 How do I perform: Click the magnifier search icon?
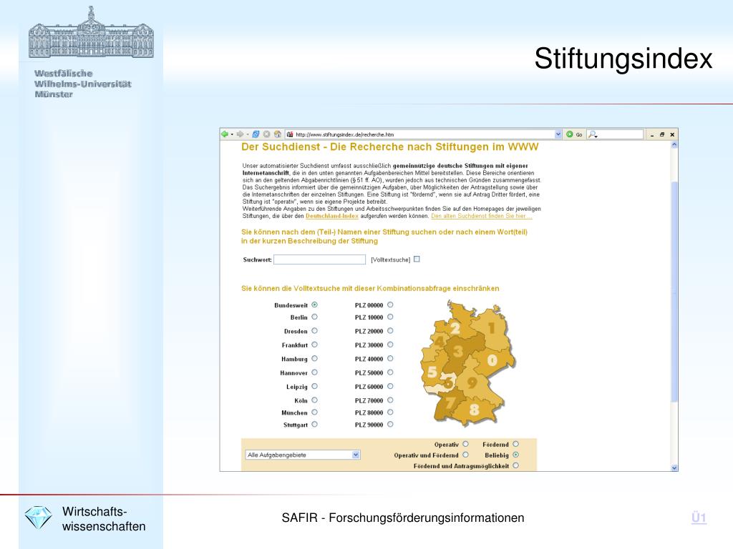click(x=593, y=134)
